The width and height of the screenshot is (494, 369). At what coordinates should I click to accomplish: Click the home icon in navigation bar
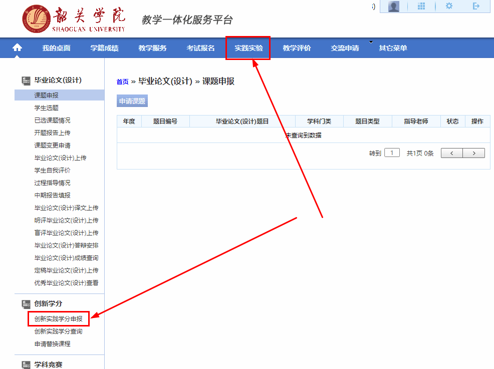coord(18,48)
